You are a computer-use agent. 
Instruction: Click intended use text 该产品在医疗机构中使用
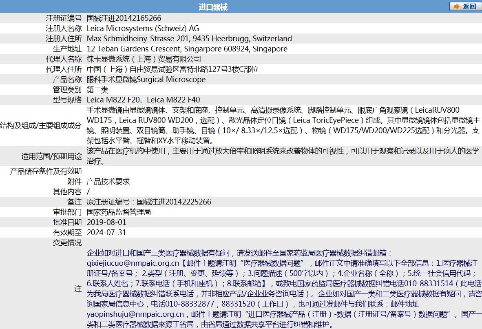tap(283, 156)
